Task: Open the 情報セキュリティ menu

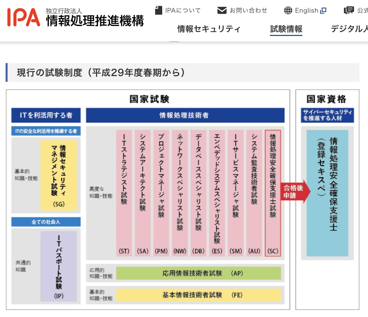Action: click(x=209, y=29)
